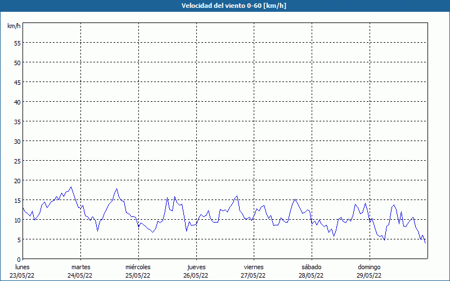Viewport: 450px width, 281px height.
Task: Select the date '29/05/22'
Action: (x=369, y=275)
